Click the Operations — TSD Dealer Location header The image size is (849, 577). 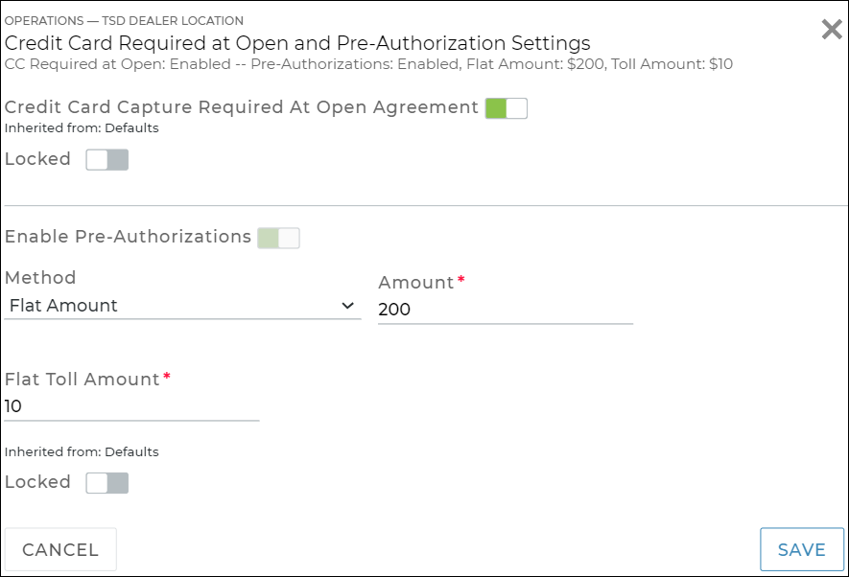[124, 20]
